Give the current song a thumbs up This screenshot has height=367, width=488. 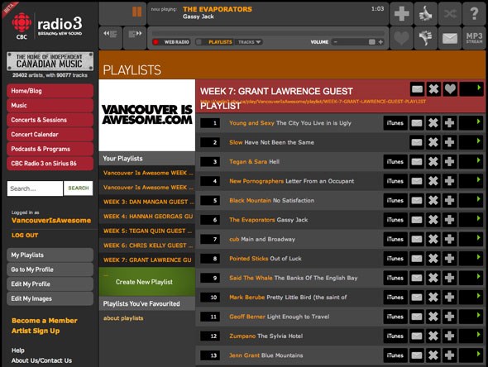coord(425,13)
